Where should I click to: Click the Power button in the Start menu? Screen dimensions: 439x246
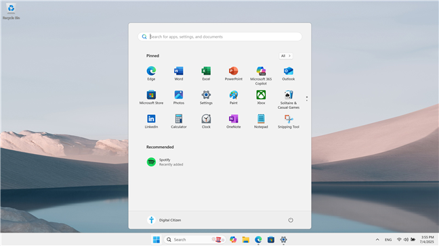coord(291,220)
